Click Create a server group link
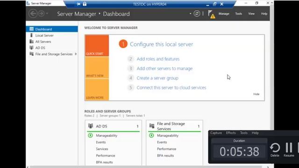The width and height of the screenshot is (299, 168). (x=157, y=78)
